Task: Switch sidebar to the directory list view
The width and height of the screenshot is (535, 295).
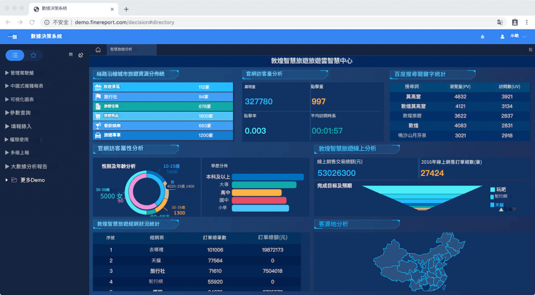Action: coord(15,55)
